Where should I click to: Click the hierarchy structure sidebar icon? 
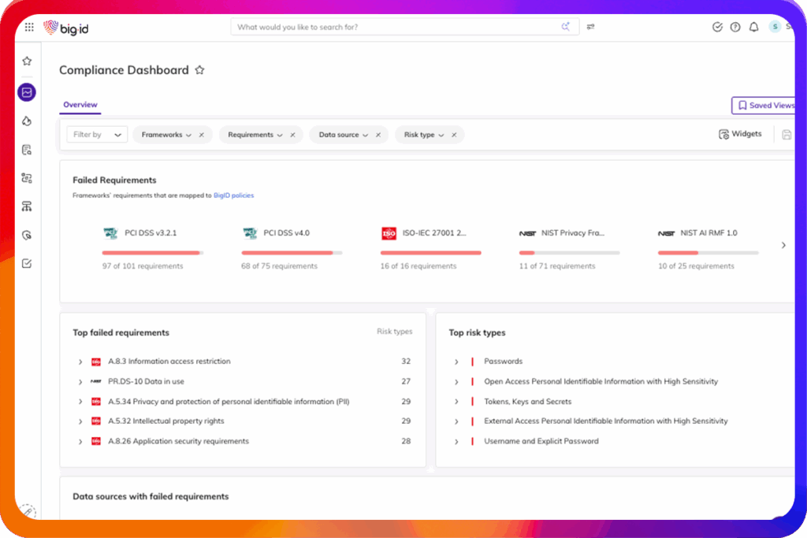(27, 206)
